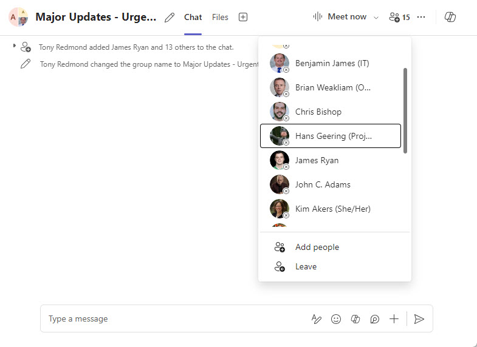Click the Major Updates chat title
Screen dimensions: 477x347
point(96,17)
